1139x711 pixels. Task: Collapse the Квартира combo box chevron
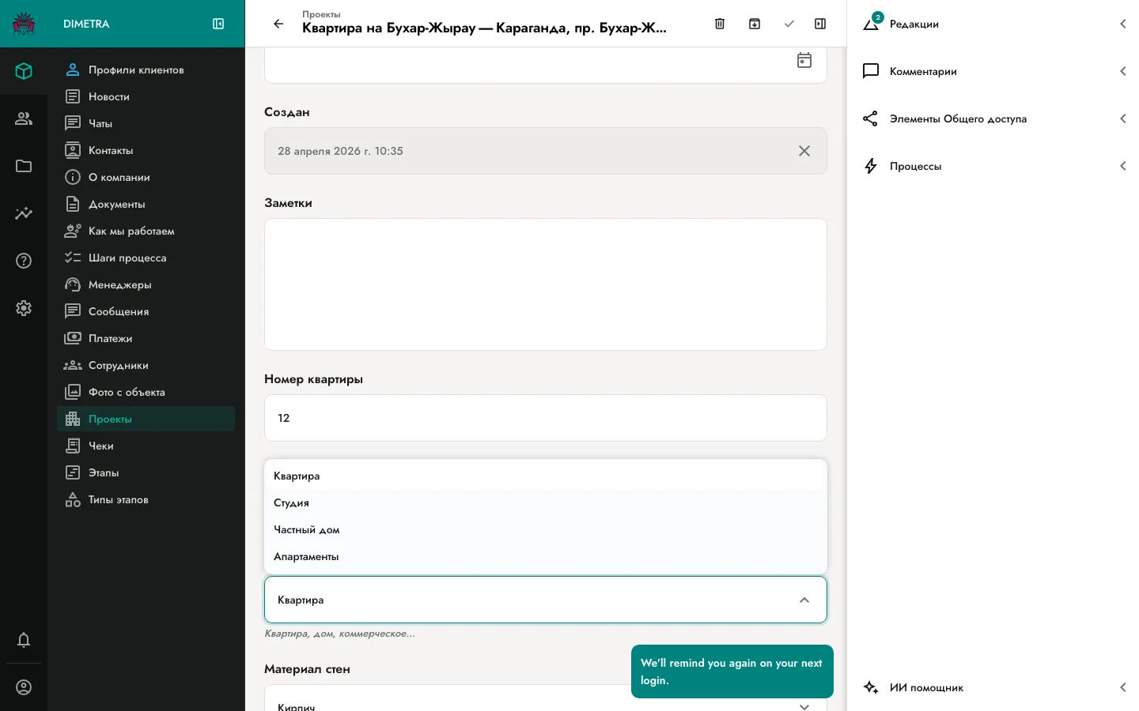coord(804,600)
